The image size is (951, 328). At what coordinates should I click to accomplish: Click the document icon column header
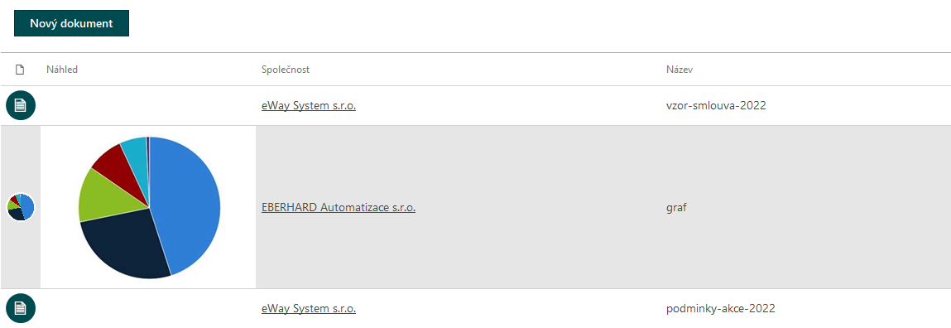click(x=20, y=70)
